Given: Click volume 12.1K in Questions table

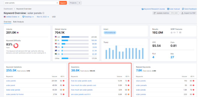Looking at the screenshot, I should [x=120, y=81].
